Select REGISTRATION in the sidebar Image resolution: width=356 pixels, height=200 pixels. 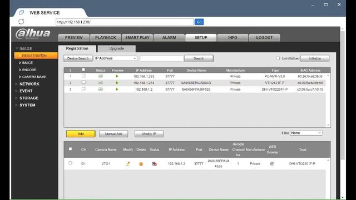click(36, 56)
